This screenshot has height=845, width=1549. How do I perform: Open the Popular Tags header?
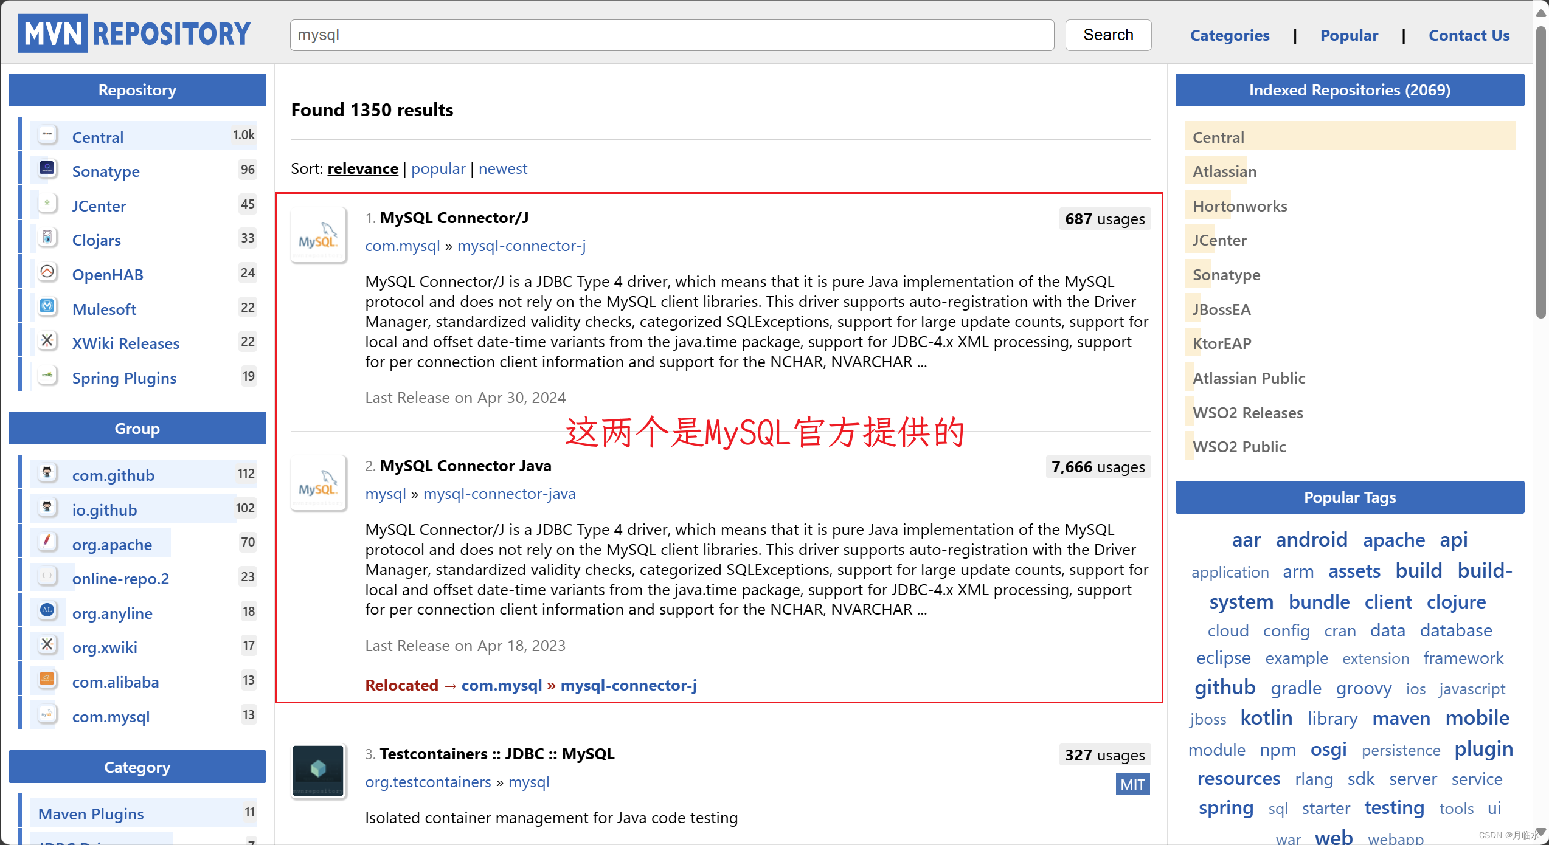coord(1350,497)
